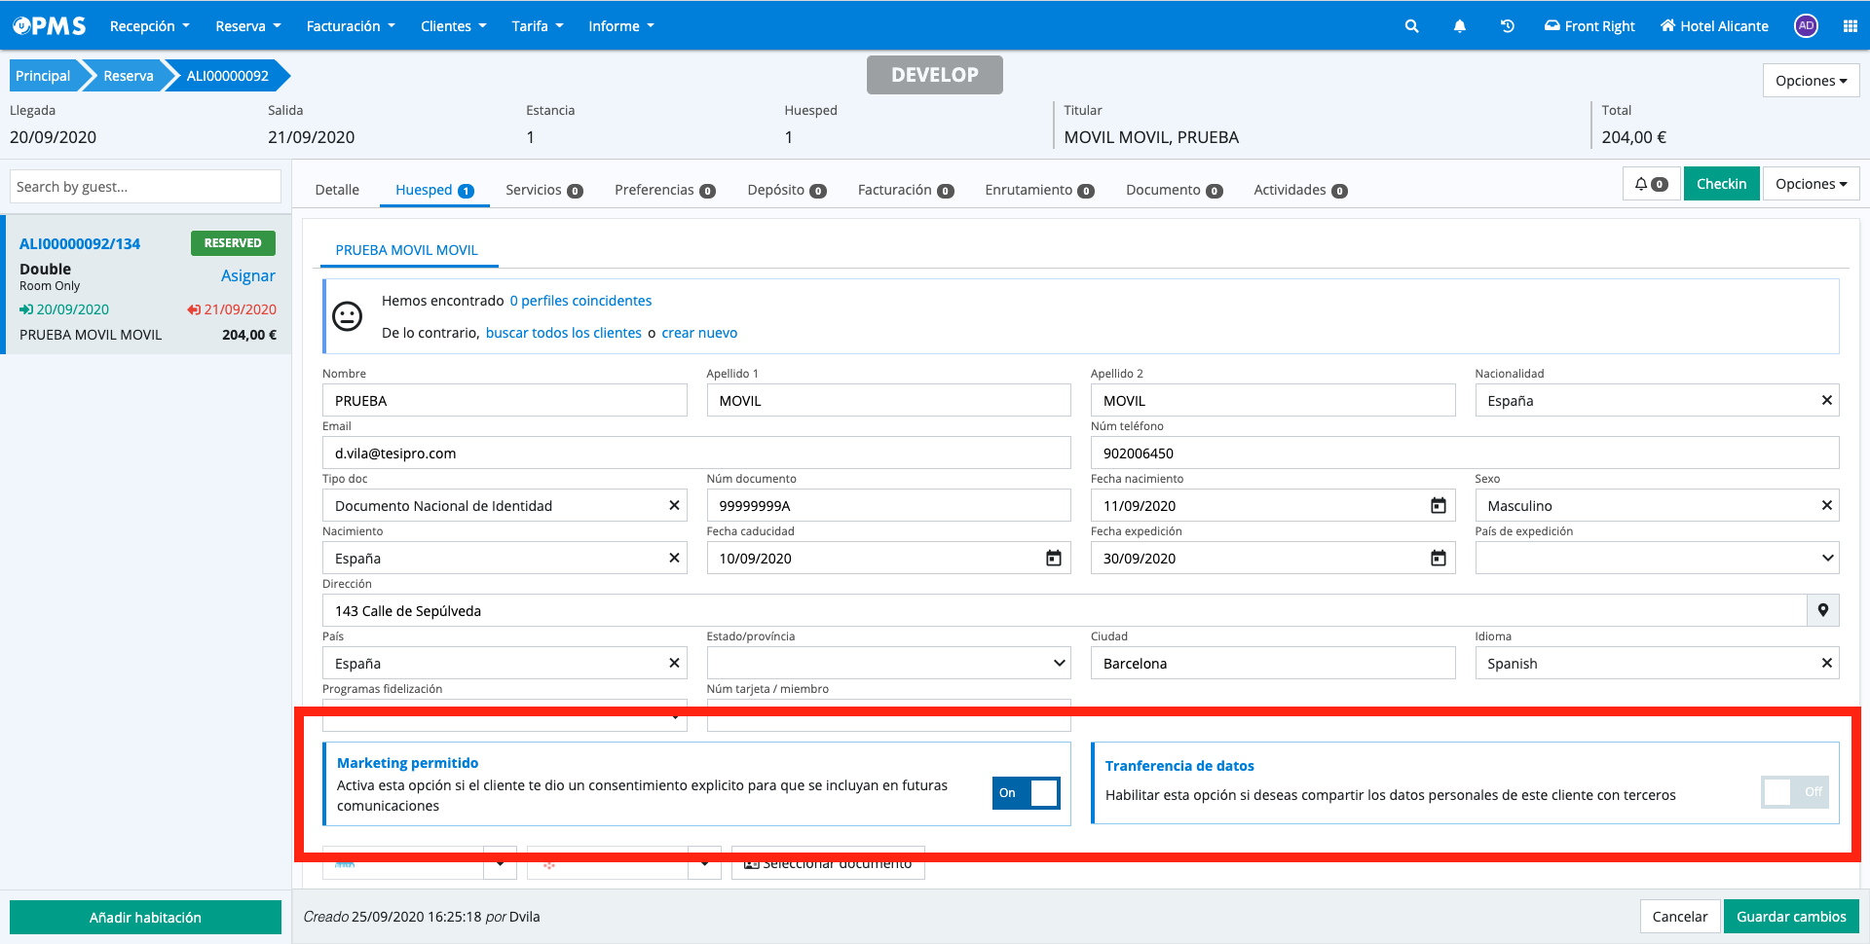Follow the 'crear nuevo' link

[x=699, y=333]
